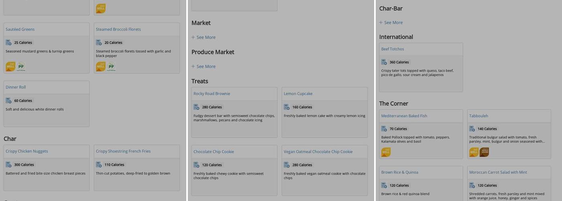Click nutrition icon for Crispy Chicken Nuggets
562x201 pixels.
point(8,165)
